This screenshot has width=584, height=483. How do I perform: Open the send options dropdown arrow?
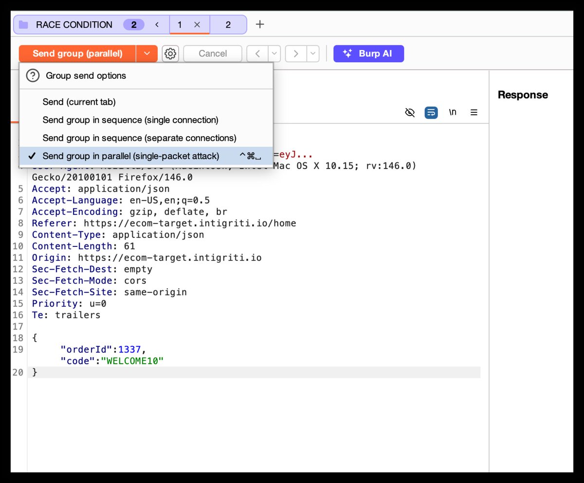(x=147, y=53)
